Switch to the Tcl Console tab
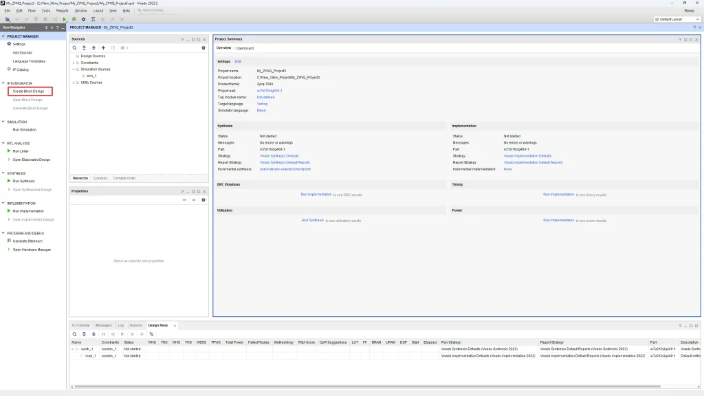Viewport: 704px width, 396px height. click(81, 325)
